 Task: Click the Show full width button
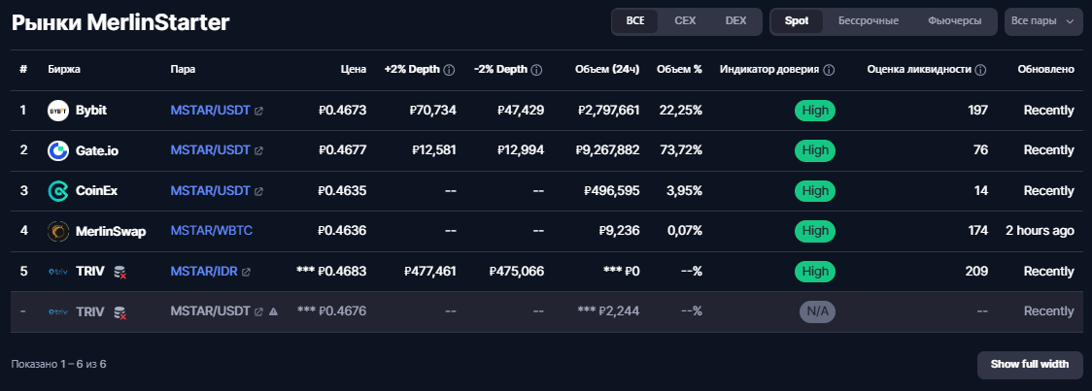[1029, 365]
